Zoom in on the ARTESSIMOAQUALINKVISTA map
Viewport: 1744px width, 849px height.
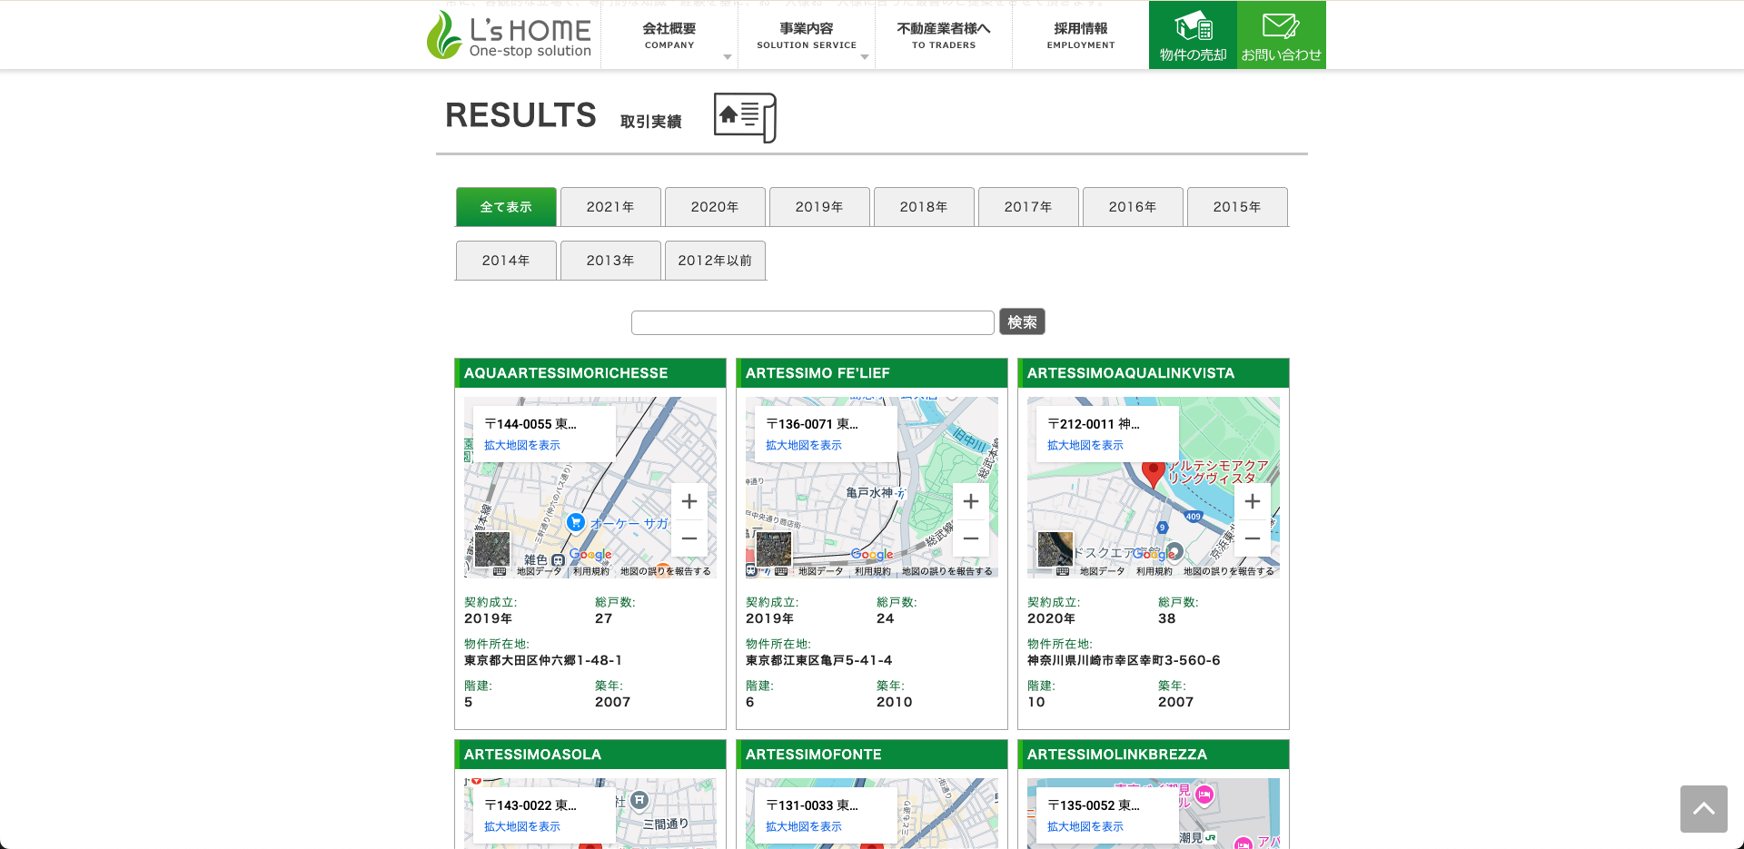(1252, 501)
